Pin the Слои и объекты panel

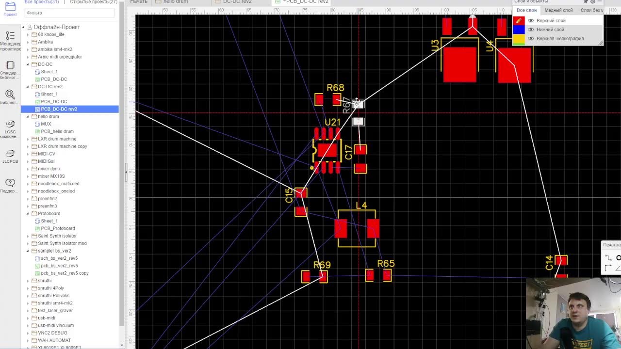(586, 2)
